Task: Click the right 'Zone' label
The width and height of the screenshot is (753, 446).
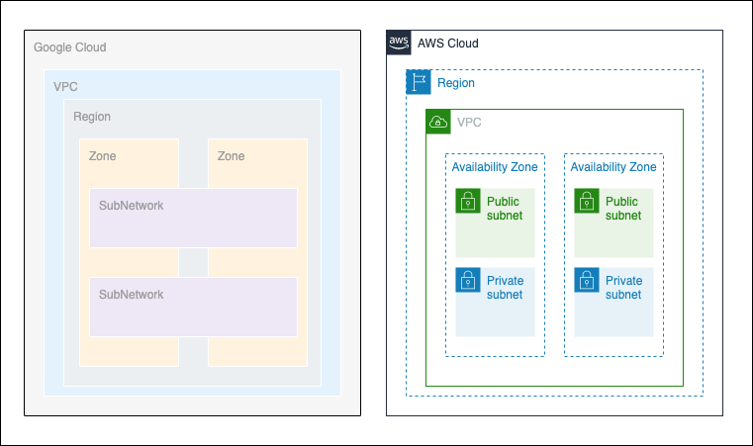Action: coord(231,156)
